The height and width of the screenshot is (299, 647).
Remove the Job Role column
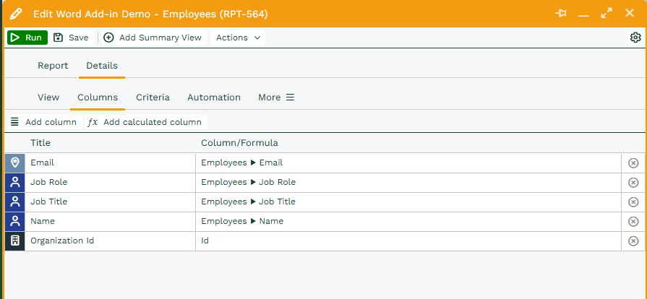point(633,183)
